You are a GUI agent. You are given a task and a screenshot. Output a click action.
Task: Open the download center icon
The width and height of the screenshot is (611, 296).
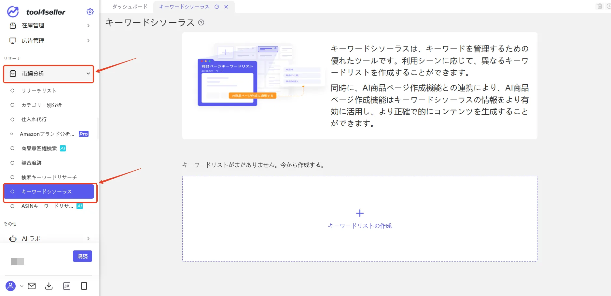point(49,286)
